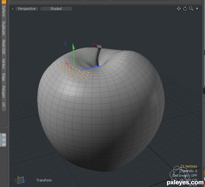Click the red rotation ring handle
Viewport: 205px width, 187px height.
[94, 46]
